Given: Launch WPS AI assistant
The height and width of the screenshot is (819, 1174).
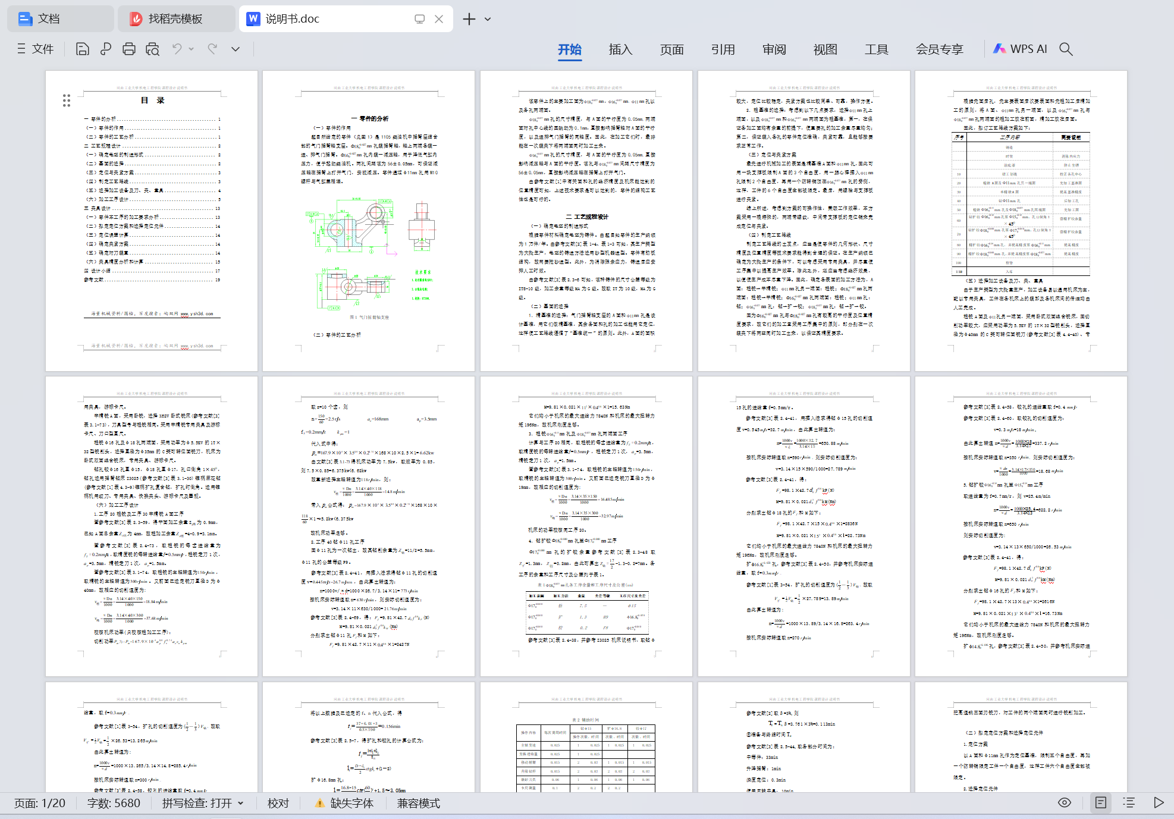Looking at the screenshot, I should [1020, 49].
